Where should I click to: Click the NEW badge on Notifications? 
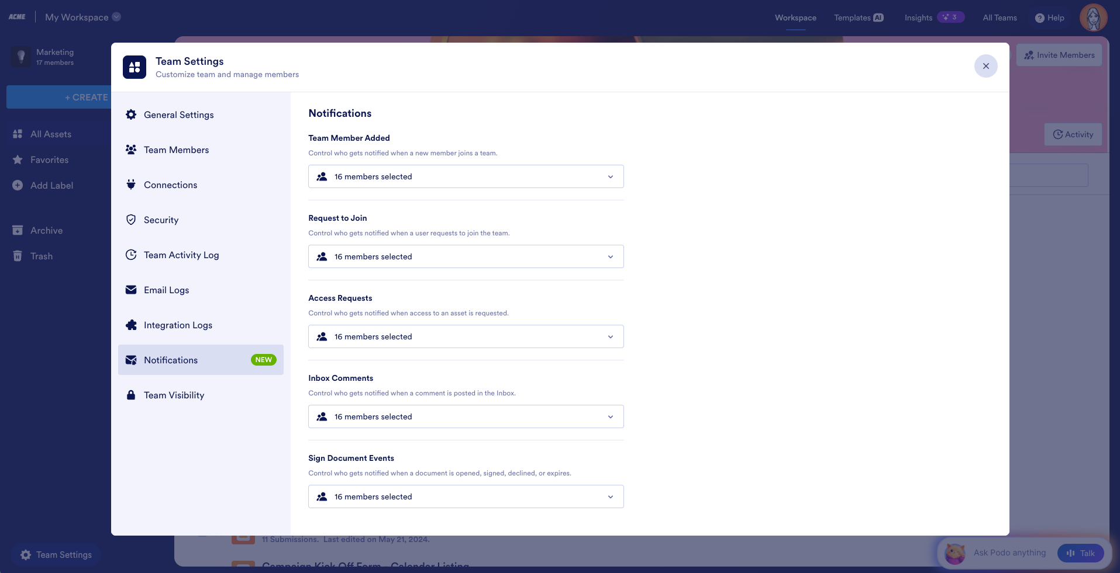(x=264, y=360)
